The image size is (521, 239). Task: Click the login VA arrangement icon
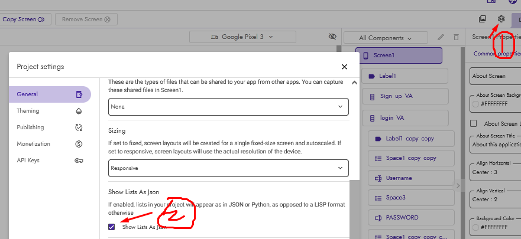372,118
